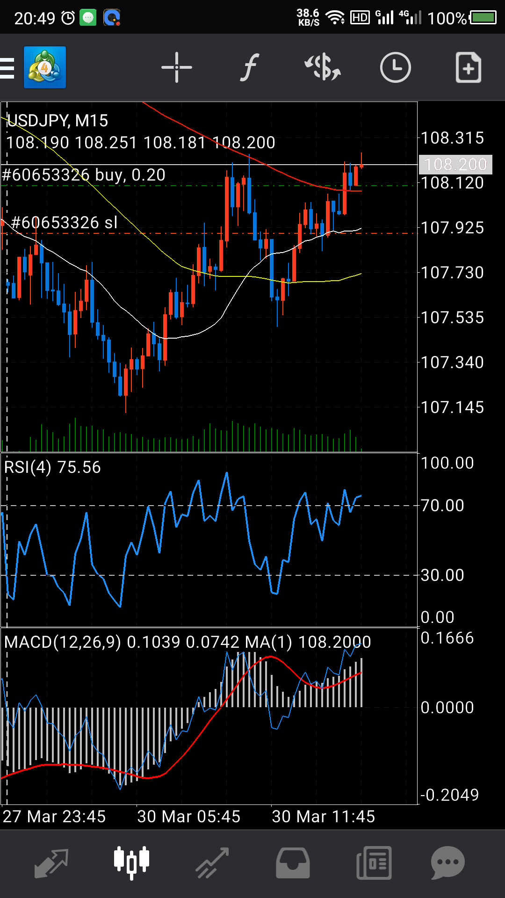
Task: Go to Quotes tab with arrows icon
Action: click(51, 863)
